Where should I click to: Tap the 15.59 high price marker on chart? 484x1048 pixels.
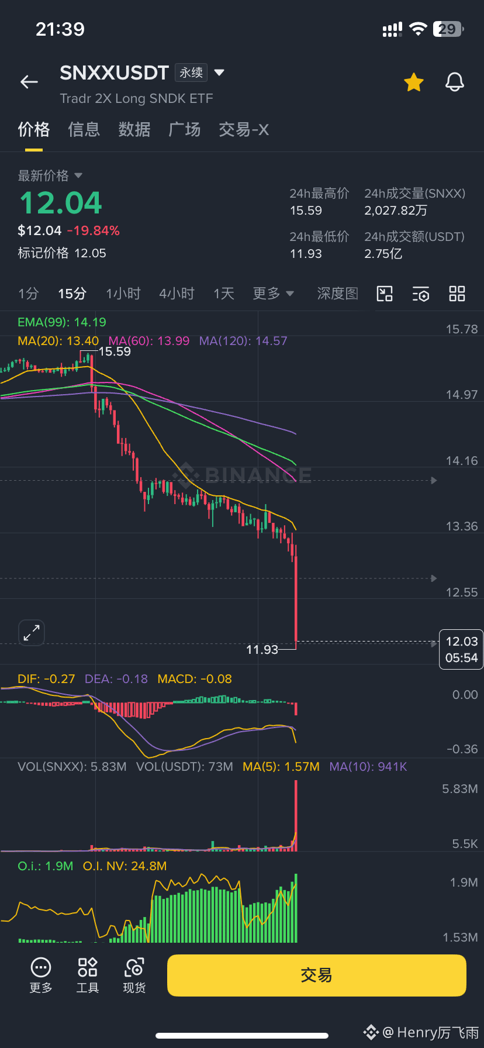click(x=115, y=351)
